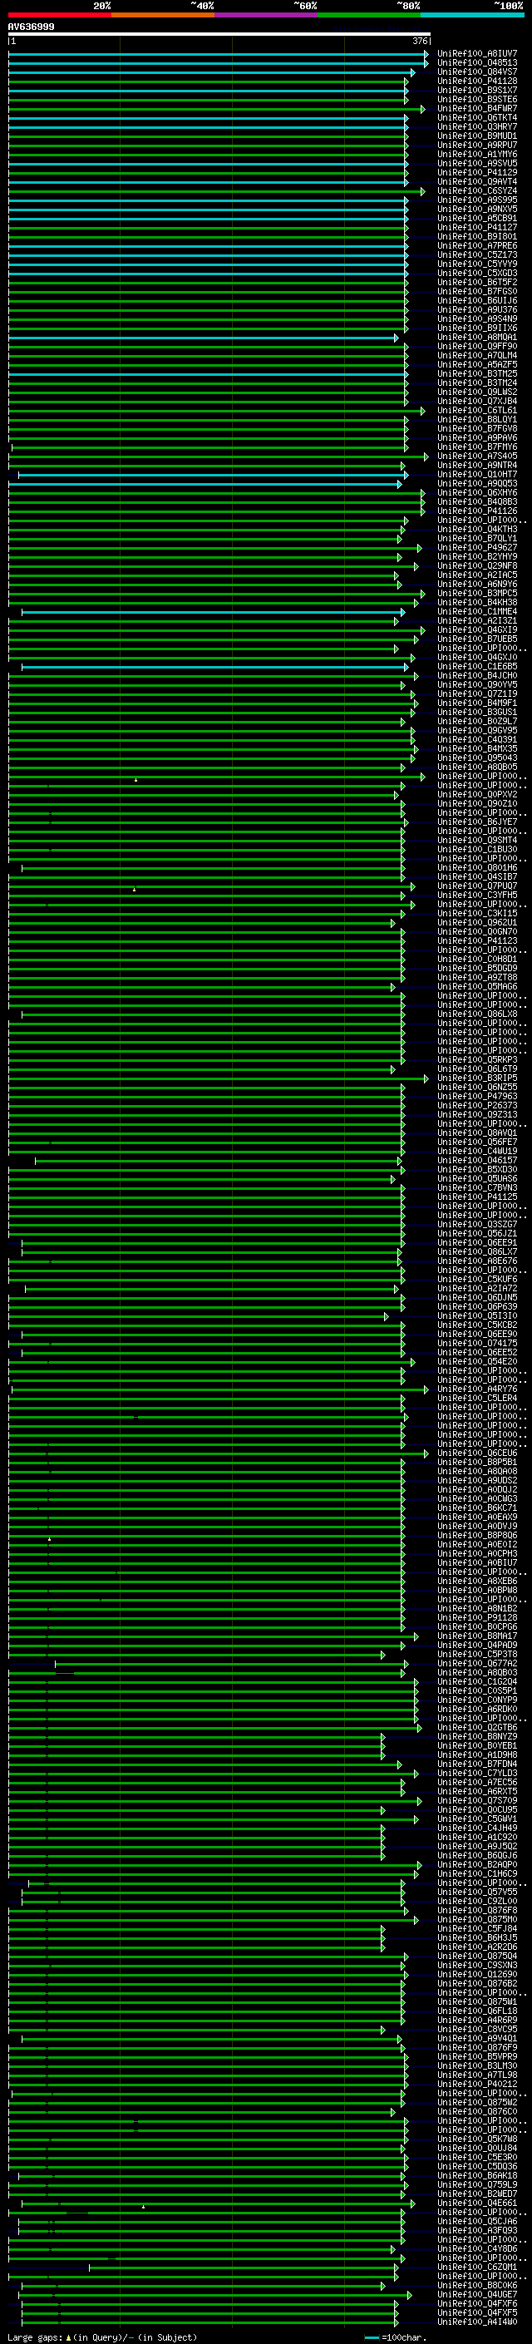Select the AV636999 query label
The image size is (532, 2344).
tap(31, 27)
